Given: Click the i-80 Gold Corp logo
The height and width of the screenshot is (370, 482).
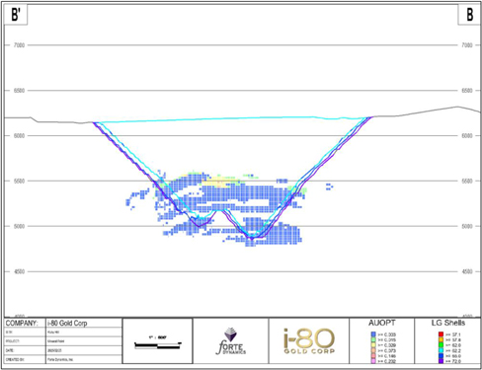Looking at the screenshot, I should pos(309,340).
